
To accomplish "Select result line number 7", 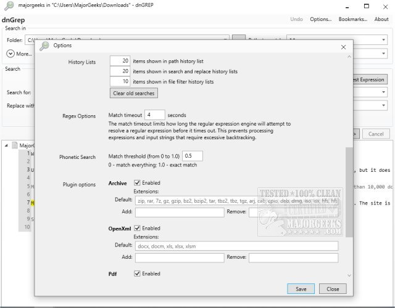I will coord(28,202).
